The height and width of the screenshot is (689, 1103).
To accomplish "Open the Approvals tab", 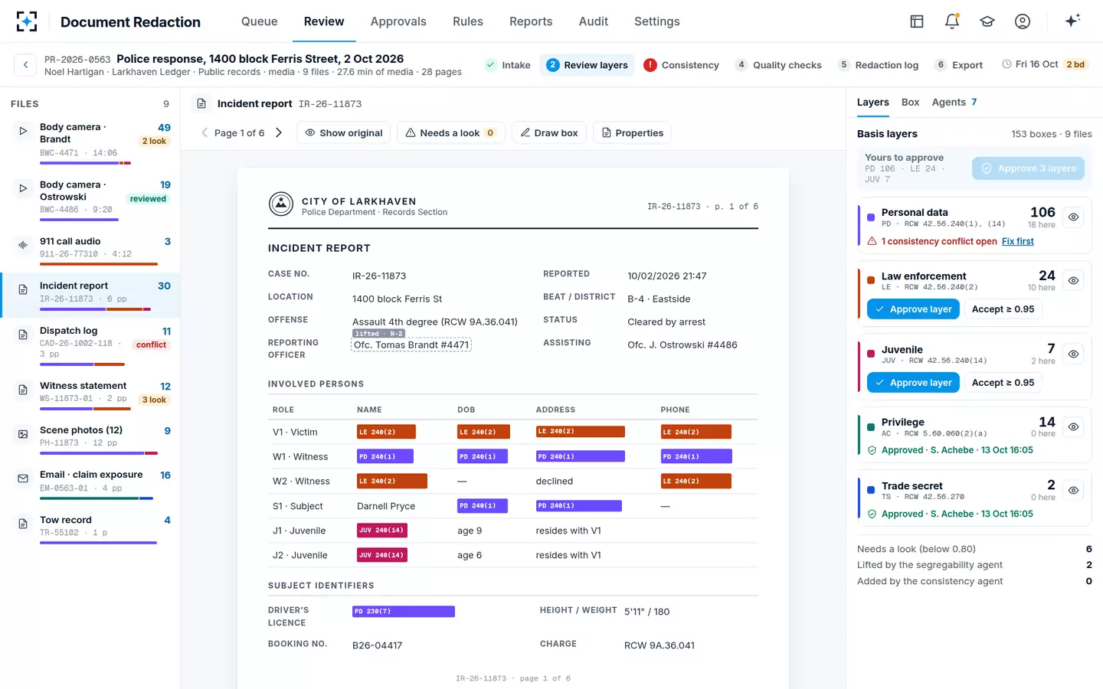I will click(x=398, y=21).
